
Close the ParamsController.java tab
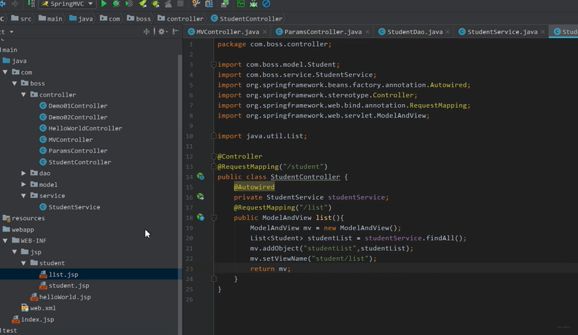tap(367, 32)
